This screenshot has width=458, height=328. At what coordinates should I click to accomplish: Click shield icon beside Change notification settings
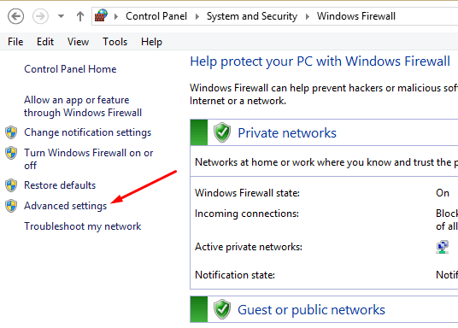pos(11,132)
